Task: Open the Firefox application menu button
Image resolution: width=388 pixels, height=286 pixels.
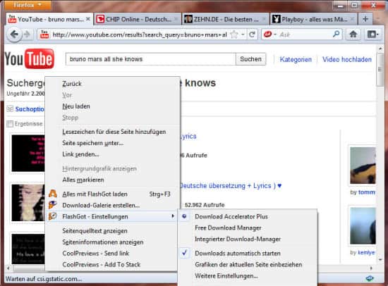Action: click(x=28, y=5)
